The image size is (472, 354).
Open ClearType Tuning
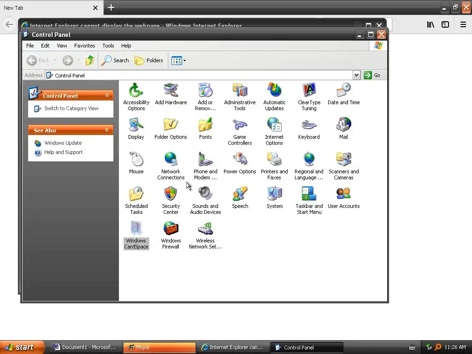point(309,97)
